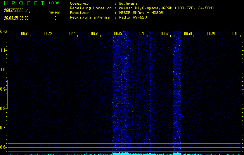Click the 1.0 kHz axis label
Screen dimensions: 244x155
3,70
